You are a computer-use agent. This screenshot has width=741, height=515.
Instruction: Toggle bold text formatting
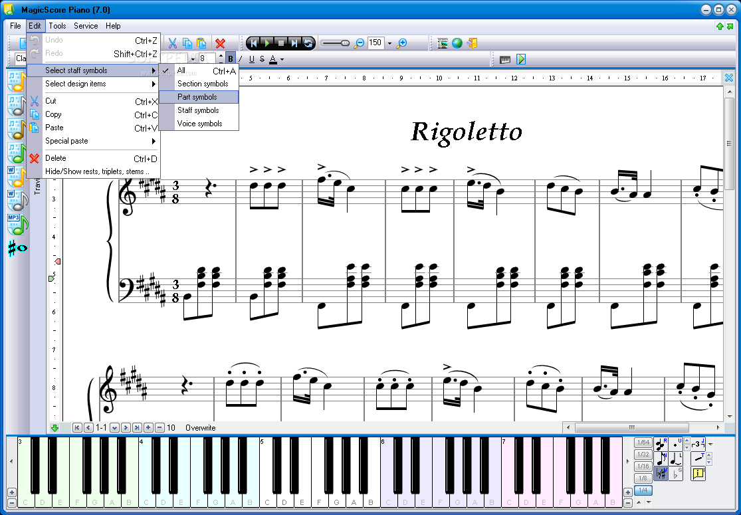click(x=231, y=59)
